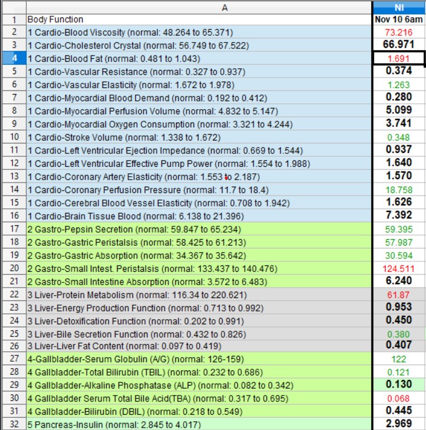
Task: Select Small Intest. Peristalsis value 124.511
Action: pos(399,268)
